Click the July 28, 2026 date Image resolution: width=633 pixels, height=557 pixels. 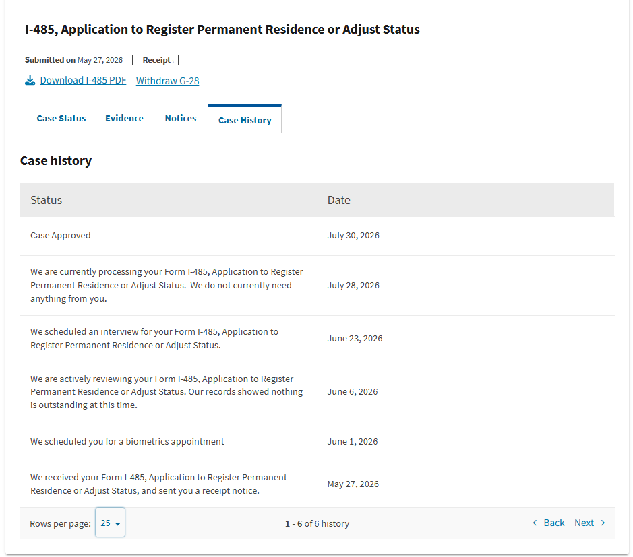(x=353, y=285)
